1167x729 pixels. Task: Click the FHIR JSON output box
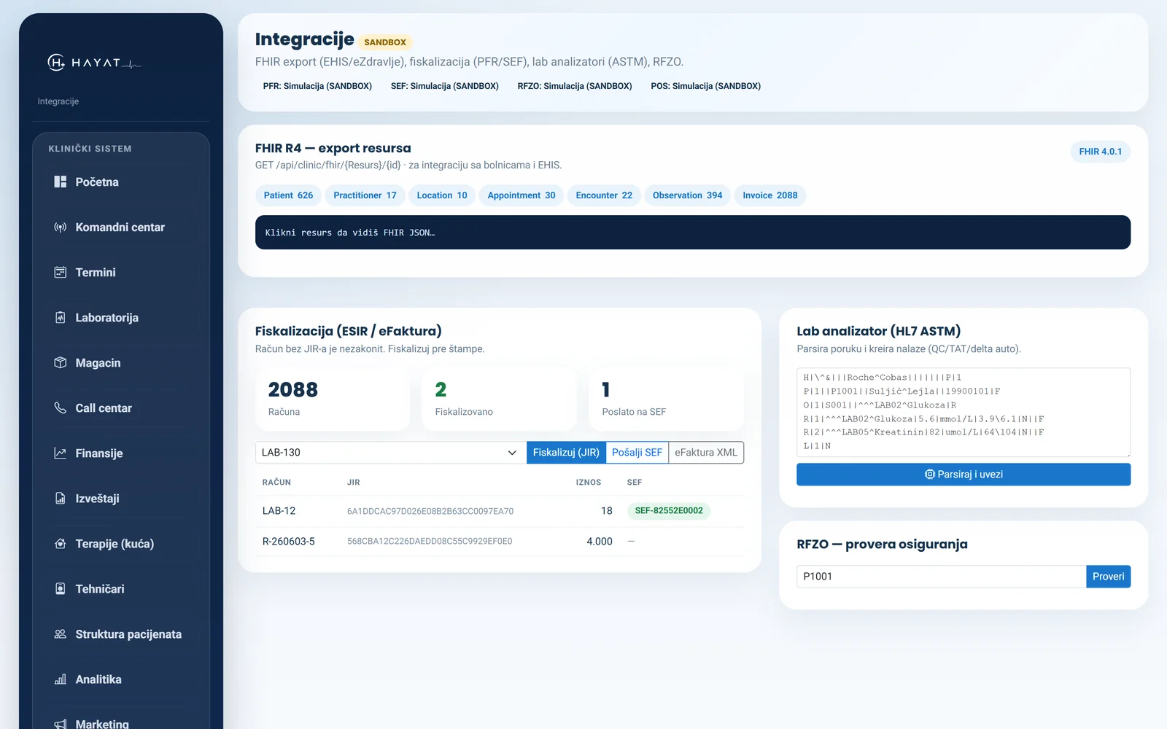693,232
